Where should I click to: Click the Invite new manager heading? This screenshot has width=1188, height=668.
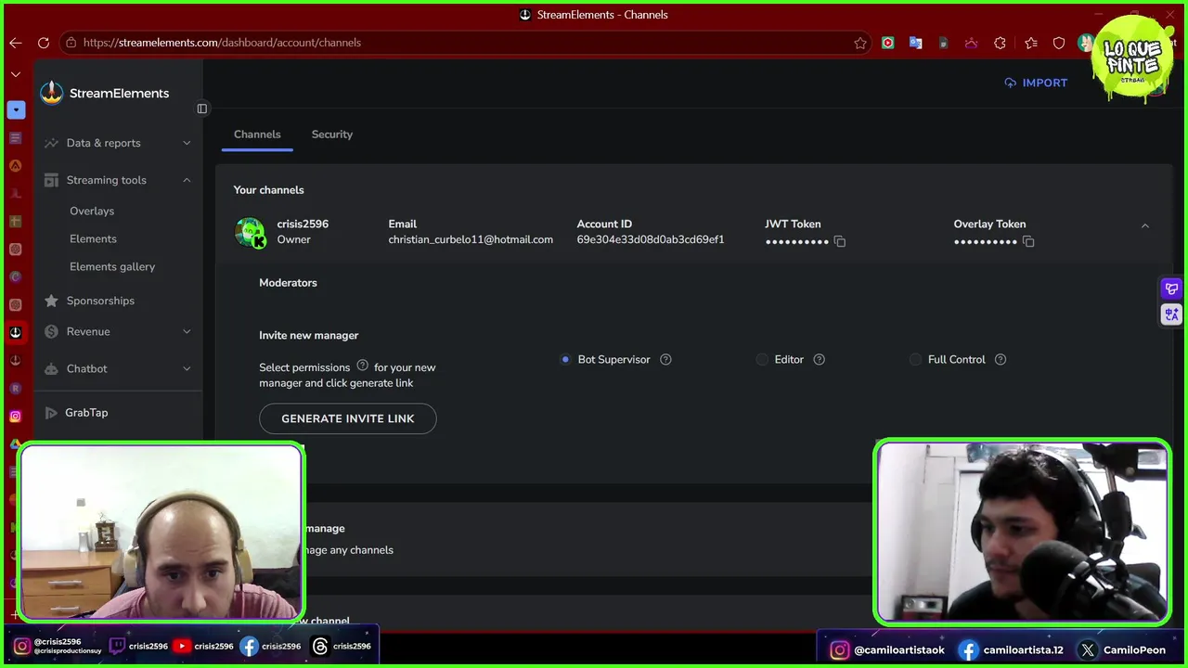coord(308,336)
